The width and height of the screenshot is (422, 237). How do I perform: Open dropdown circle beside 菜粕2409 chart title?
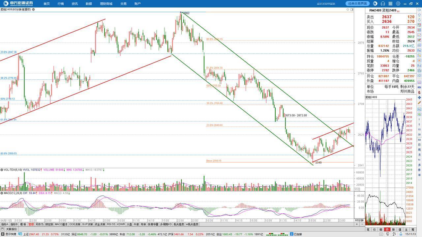(34, 10)
